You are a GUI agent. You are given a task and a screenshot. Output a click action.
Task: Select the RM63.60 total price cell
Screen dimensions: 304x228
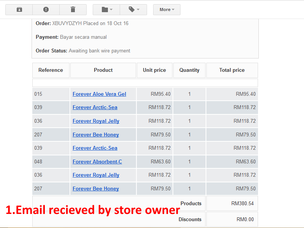pyautogui.click(x=232, y=161)
